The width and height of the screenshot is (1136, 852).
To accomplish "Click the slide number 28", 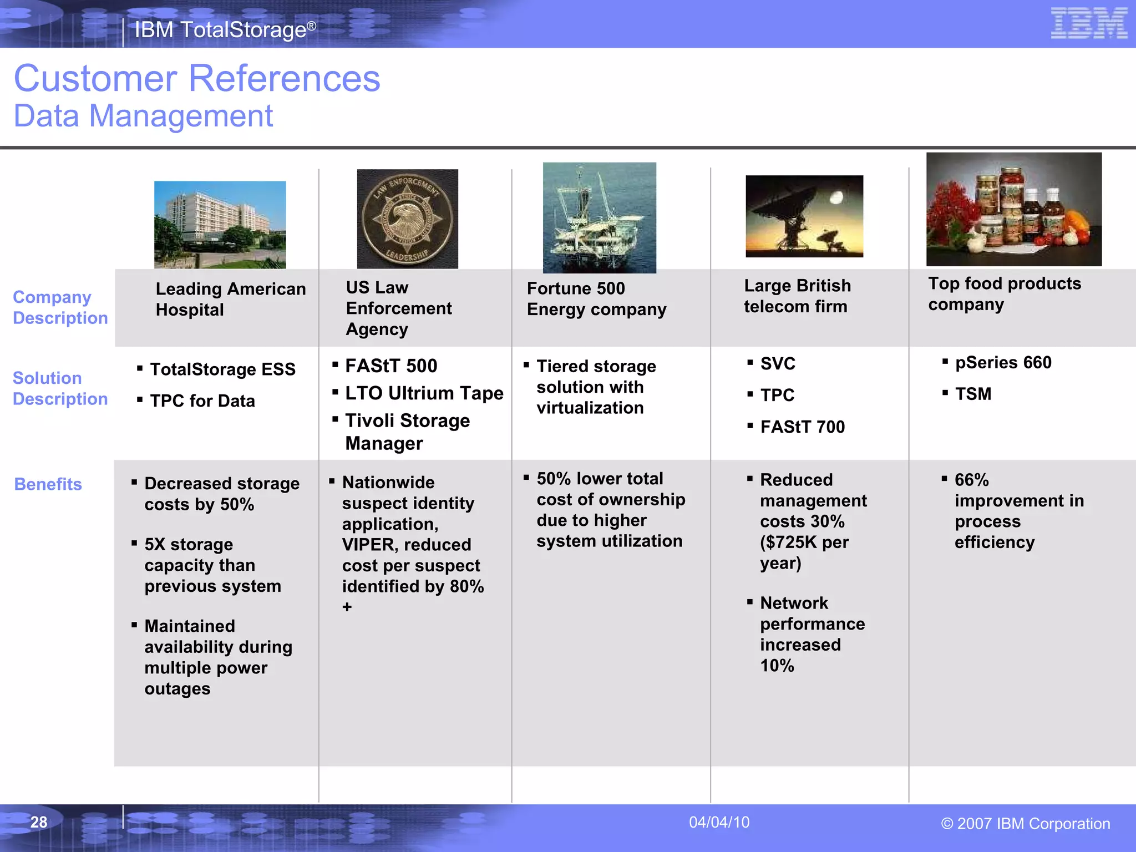I will click(x=39, y=822).
